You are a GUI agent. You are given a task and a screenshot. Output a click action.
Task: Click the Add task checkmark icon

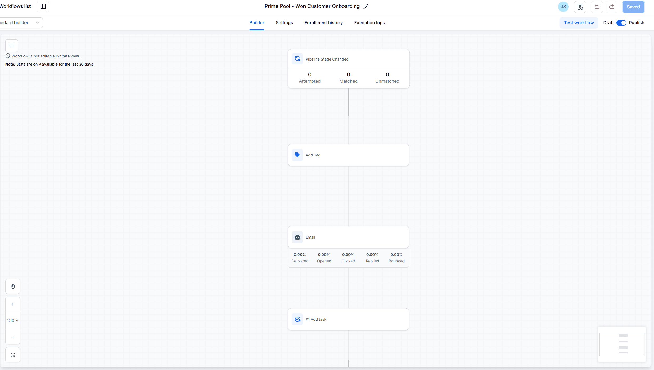tap(297, 319)
